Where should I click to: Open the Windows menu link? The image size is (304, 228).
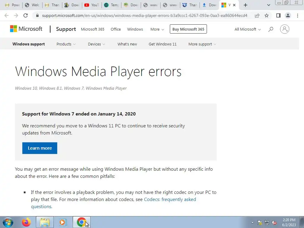click(135, 29)
